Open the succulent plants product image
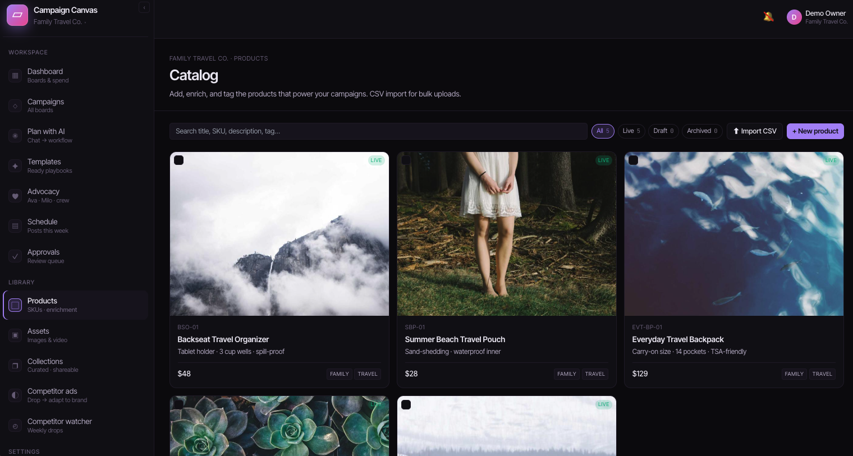This screenshot has width=853, height=456. (279, 426)
